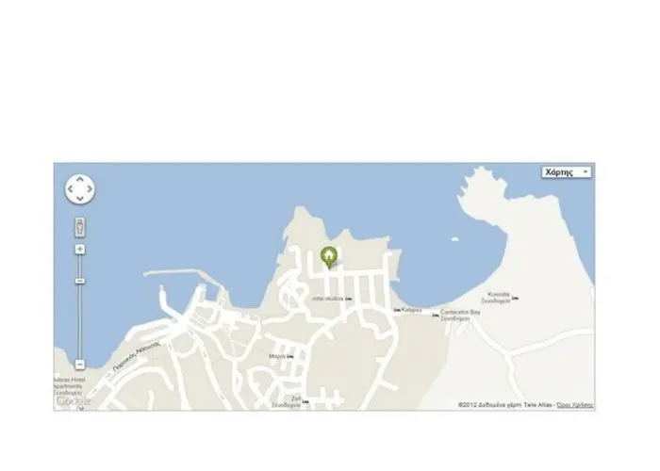Viewport: 660px width, 471px height.
Task: Pan the map right with the right arrow
Action: [91, 189]
